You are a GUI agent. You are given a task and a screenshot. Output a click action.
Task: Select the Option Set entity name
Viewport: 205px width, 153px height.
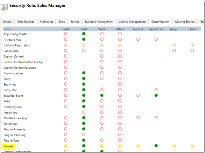(11, 124)
